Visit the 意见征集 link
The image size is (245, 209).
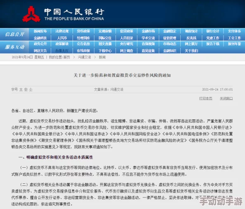coord(148,50)
